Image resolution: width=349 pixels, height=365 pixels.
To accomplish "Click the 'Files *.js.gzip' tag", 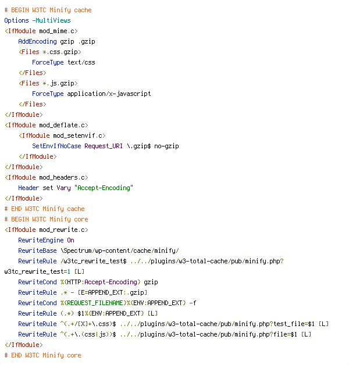I will (x=48, y=83).
